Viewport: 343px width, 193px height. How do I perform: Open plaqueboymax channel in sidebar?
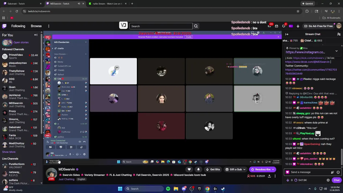coord(20,64)
